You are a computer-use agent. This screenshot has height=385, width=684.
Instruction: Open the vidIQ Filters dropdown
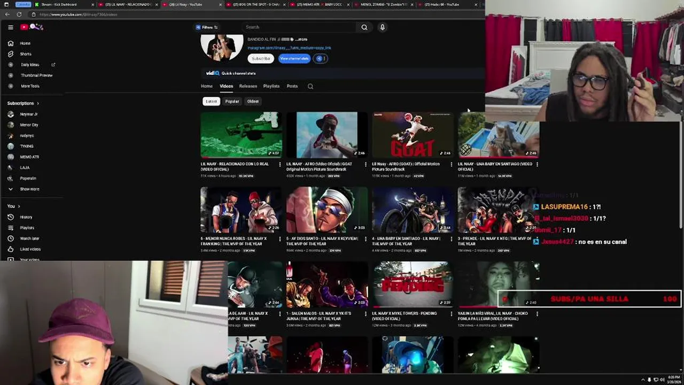coord(207,27)
